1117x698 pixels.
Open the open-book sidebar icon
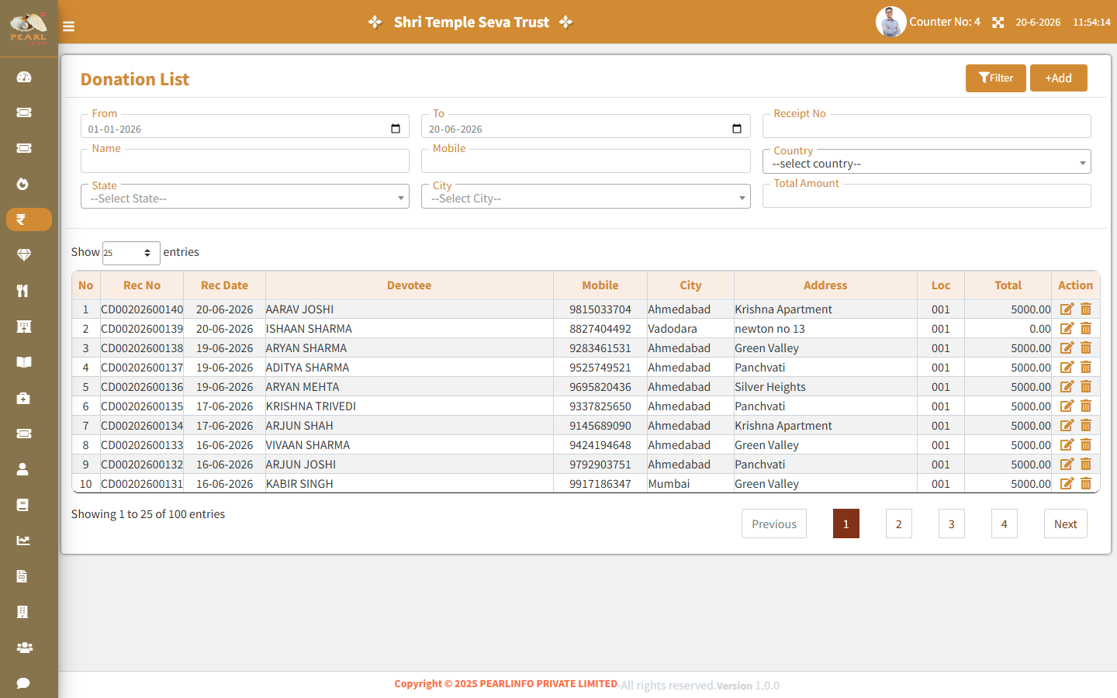click(24, 362)
